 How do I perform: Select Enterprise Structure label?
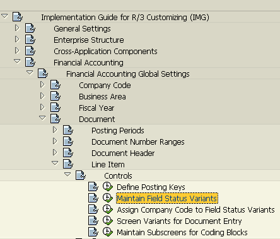coord(89,40)
